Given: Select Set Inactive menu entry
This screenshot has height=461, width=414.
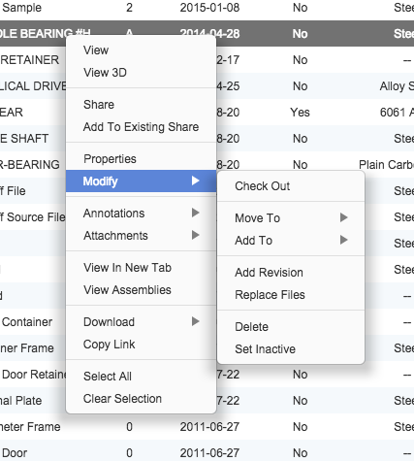Looking at the screenshot, I should pos(265,349).
